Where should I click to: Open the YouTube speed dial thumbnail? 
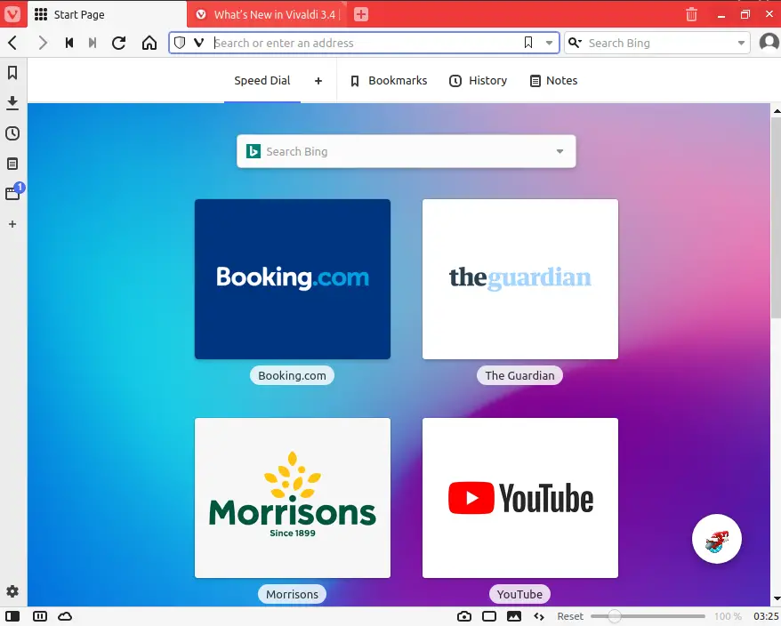[x=519, y=498]
